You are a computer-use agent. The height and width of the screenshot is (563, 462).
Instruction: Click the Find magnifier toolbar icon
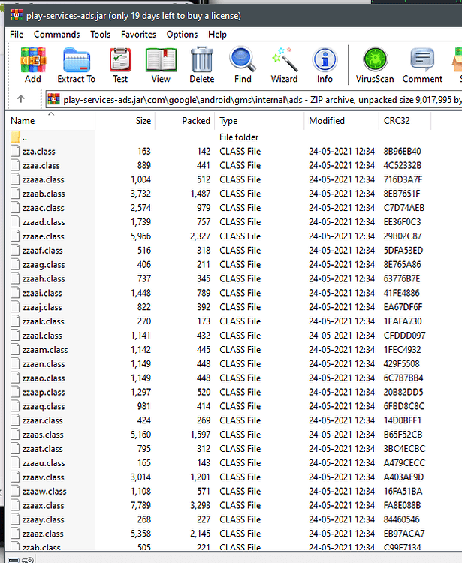pos(243,59)
